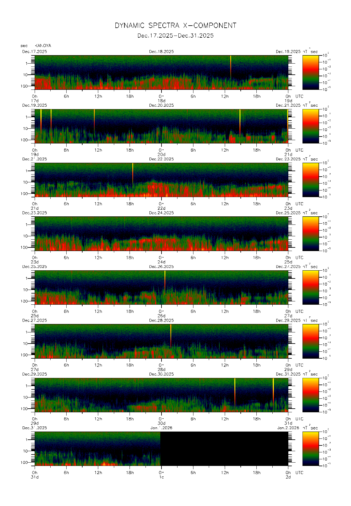The width and height of the screenshot is (351, 506).
Task: Click the colorbar beside the top spectrogram
Action: pos(310,72)
